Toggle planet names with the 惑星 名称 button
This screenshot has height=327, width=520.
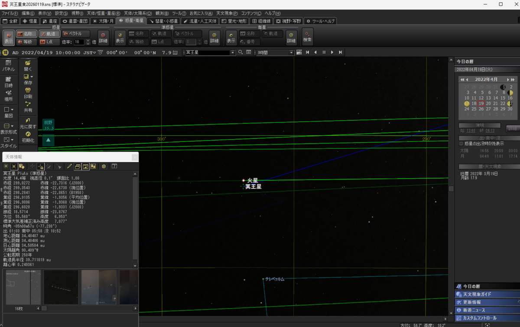[26, 34]
